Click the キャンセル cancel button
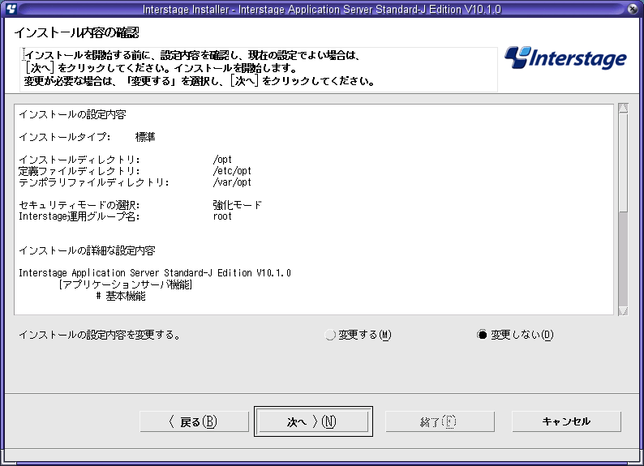 click(566, 421)
